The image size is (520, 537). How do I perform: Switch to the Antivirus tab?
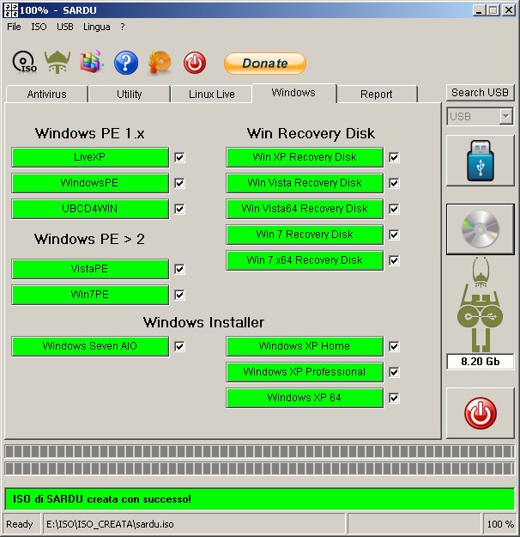tap(47, 95)
